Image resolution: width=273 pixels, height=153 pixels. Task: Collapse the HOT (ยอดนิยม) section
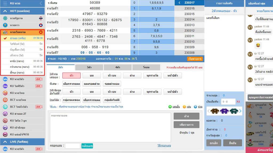pyautogui.click(x=5, y=11)
